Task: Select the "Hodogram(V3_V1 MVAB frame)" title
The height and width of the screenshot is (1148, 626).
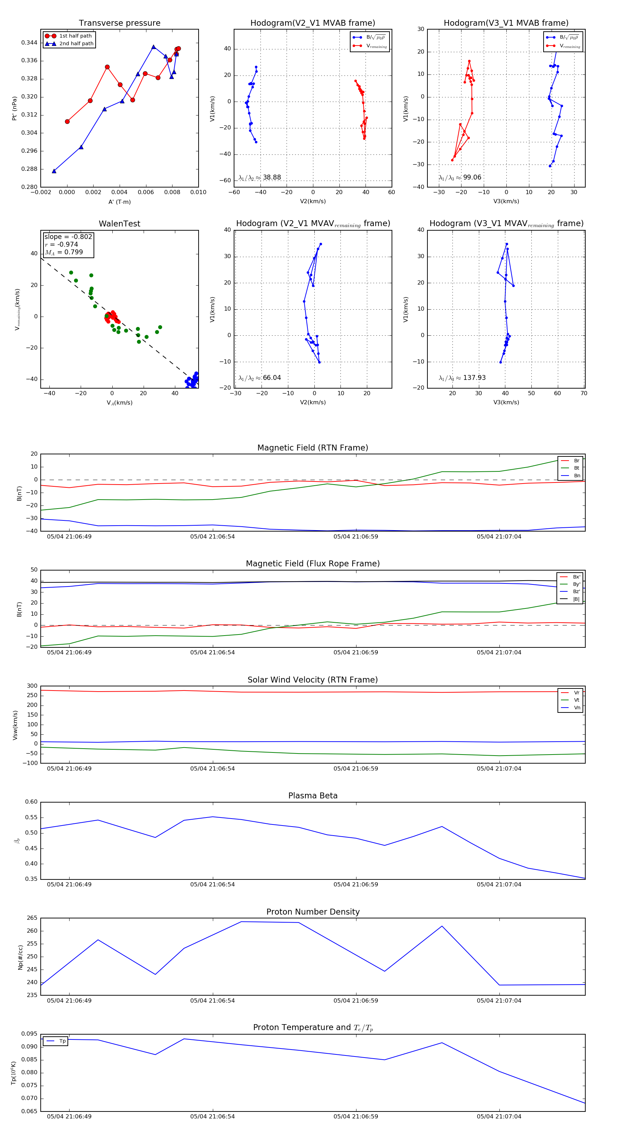Action: (506, 23)
